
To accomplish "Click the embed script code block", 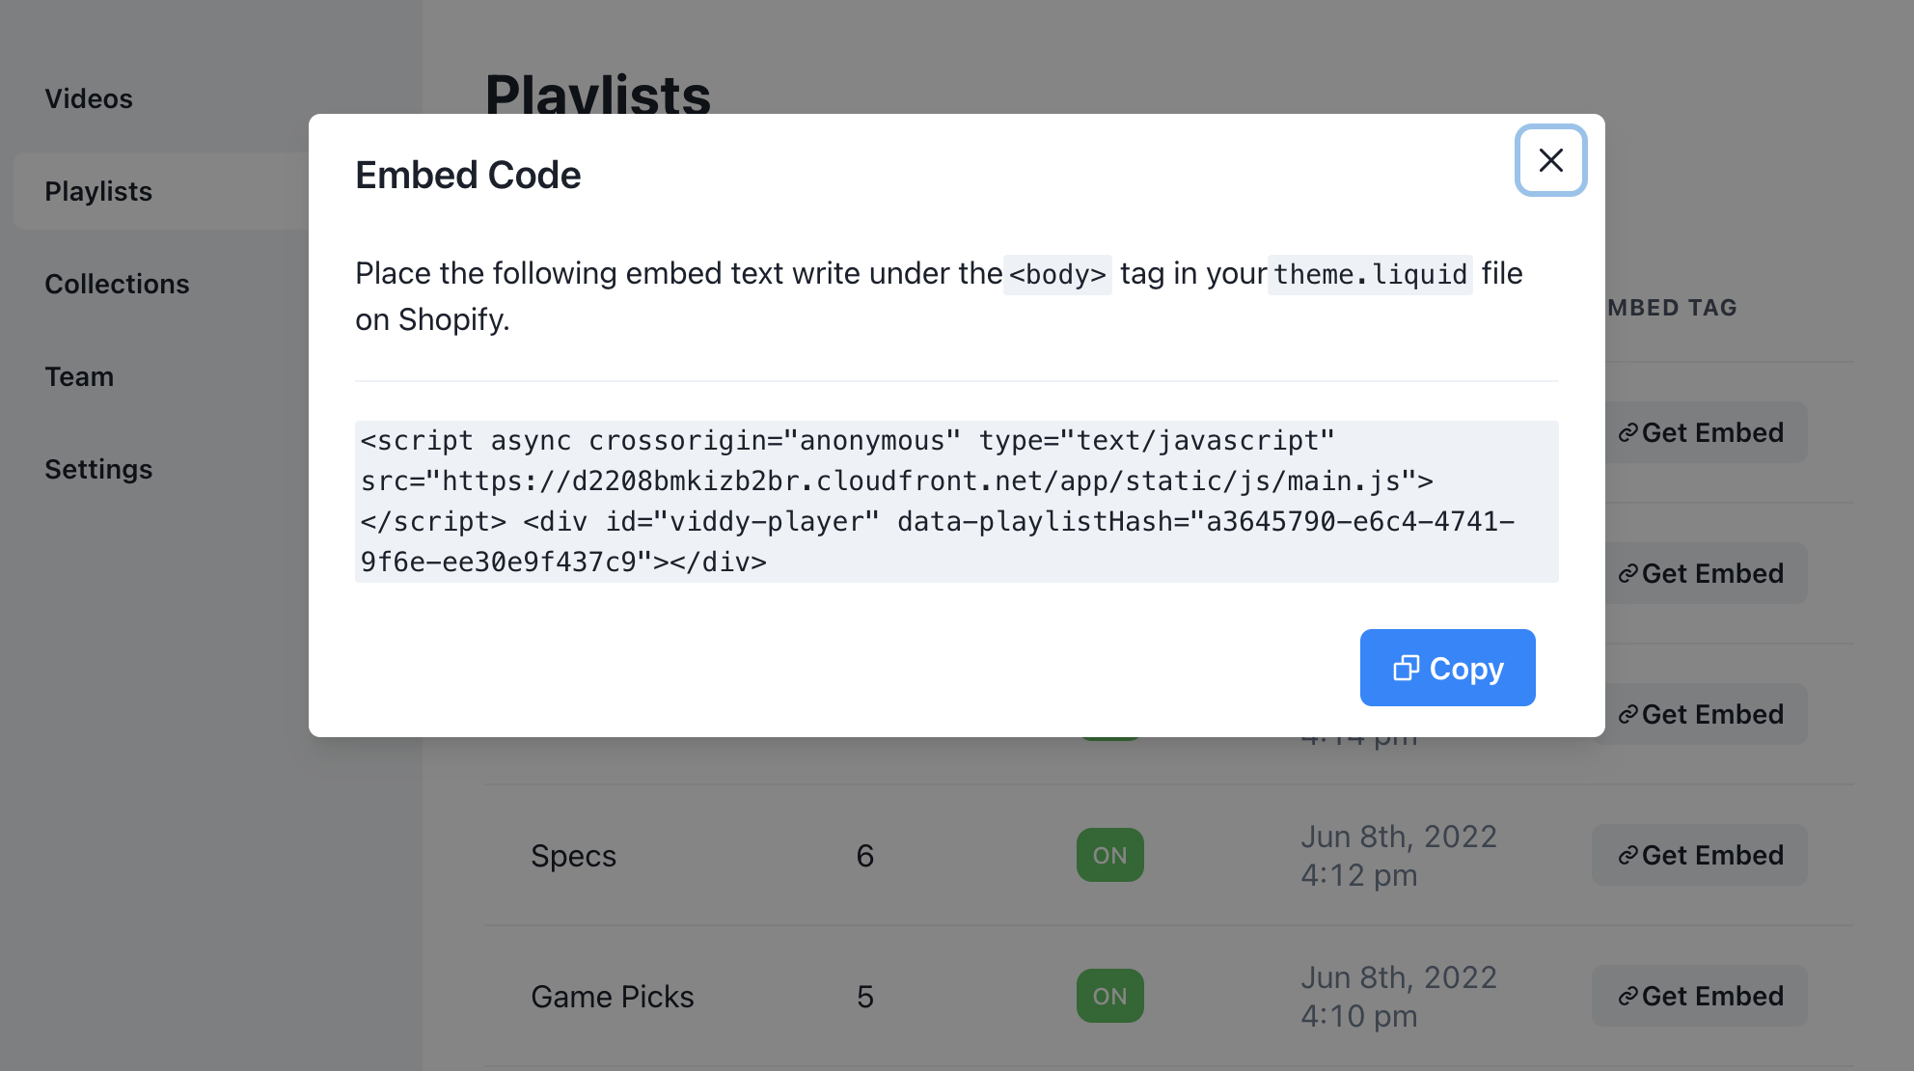I will (x=955, y=501).
